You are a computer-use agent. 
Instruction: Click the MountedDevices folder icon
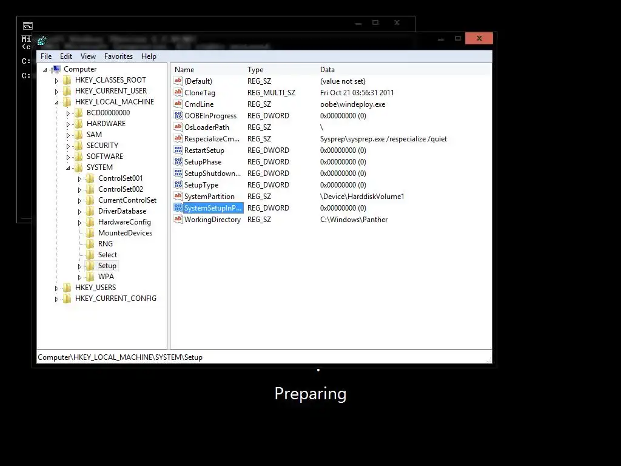click(90, 233)
